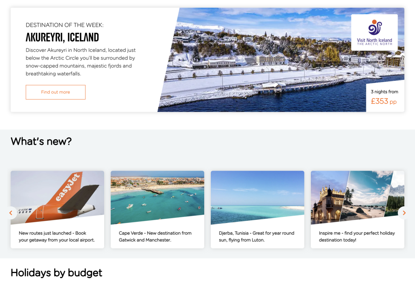Follow Cape Verde new destination link text
Screen dimensions: 415x286
(155, 237)
